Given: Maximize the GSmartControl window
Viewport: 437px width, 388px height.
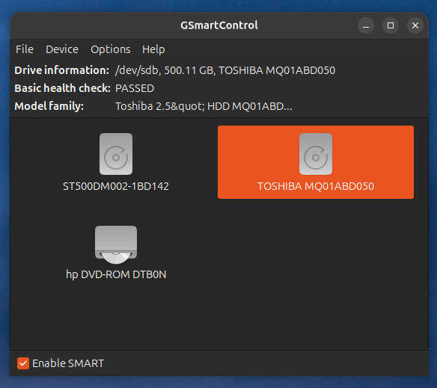Looking at the screenshot, I should pyautogui.click(x=391, y=25).
